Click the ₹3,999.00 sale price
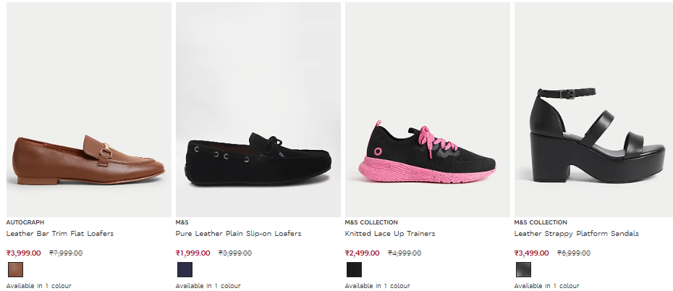The height and width of the screenshot is (291, 673). click(24, 253)
